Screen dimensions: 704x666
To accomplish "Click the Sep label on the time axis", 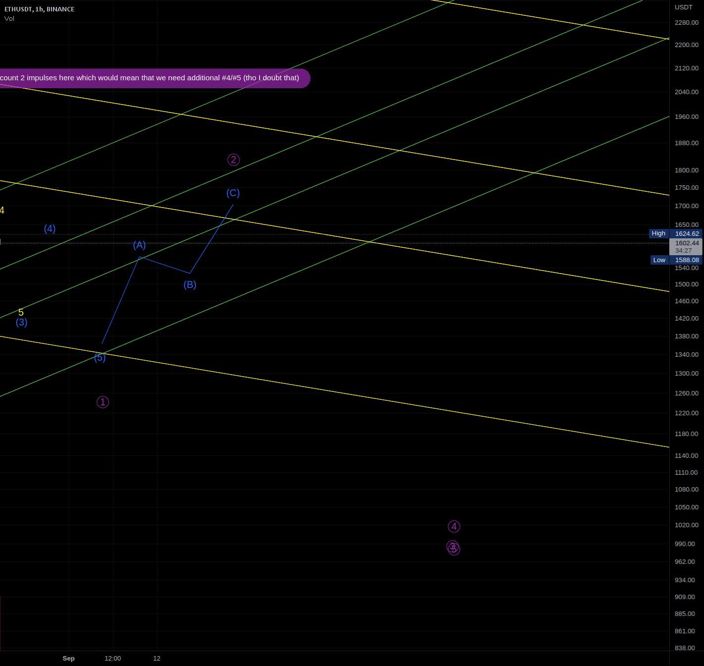I will [x=69, y=659].
